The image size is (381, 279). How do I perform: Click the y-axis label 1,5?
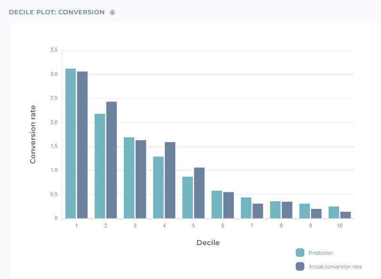pos(54,146)
